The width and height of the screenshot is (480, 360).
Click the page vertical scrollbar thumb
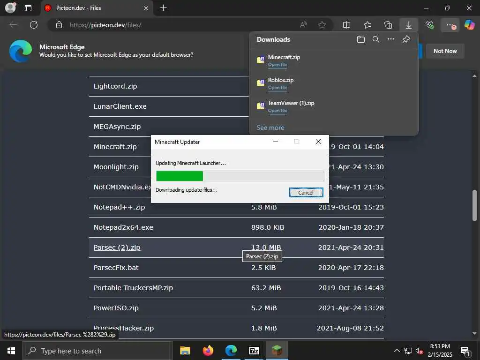click(474, 205)
